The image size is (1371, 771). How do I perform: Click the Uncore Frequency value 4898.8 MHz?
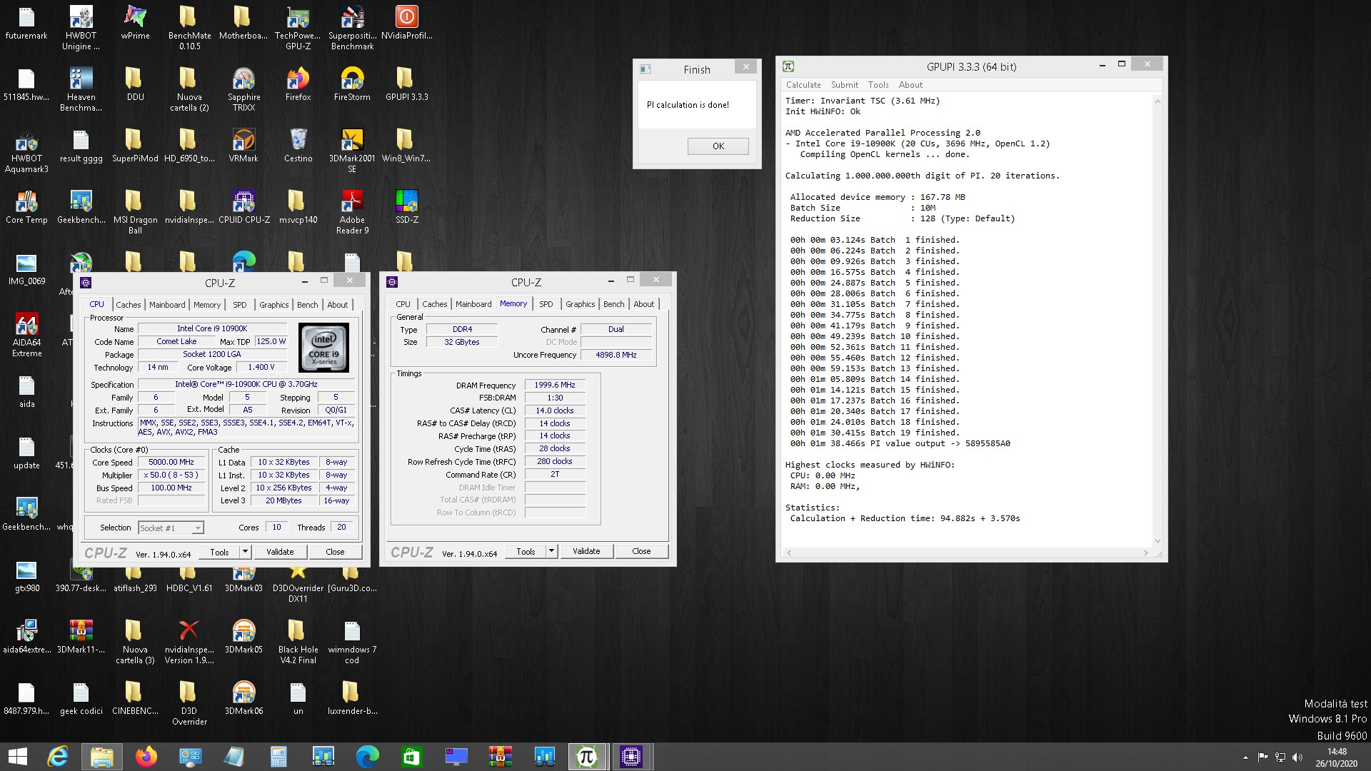tap(616, 355)
